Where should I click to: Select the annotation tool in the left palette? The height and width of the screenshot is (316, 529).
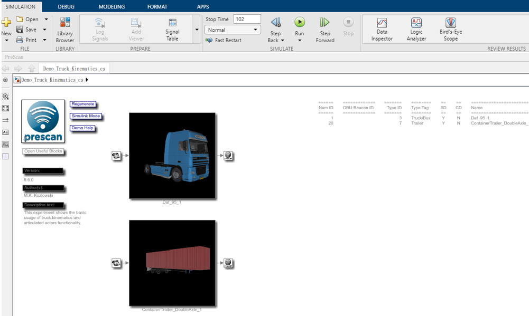click(x=5, y=132)
